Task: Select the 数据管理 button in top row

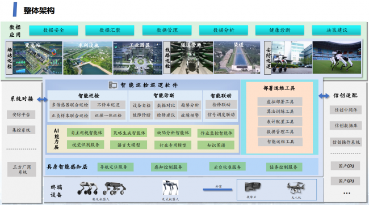Action: (167, 30)
